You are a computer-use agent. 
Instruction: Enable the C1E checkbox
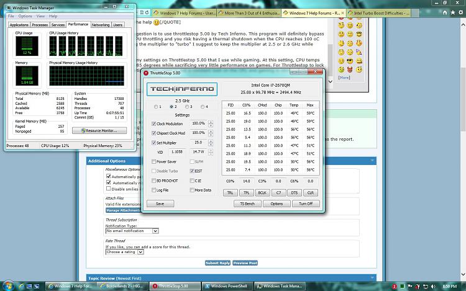click(192, 181)
